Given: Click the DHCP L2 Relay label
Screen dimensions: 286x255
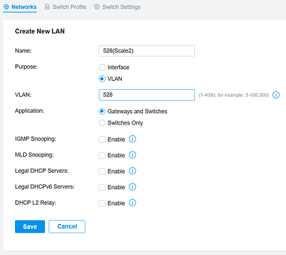Looking at the screenshot, I should pyautogui.click(x=35, y=203).
